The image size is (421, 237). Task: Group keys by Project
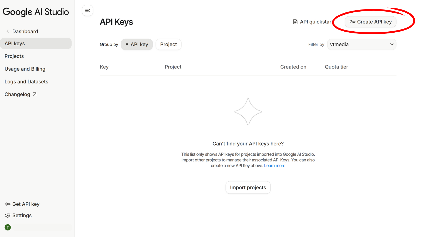[x=168, y=45]
